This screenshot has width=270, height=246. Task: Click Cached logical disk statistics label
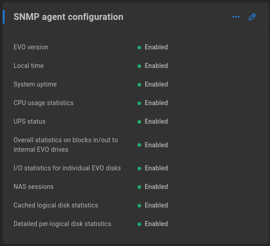point(56,205)
